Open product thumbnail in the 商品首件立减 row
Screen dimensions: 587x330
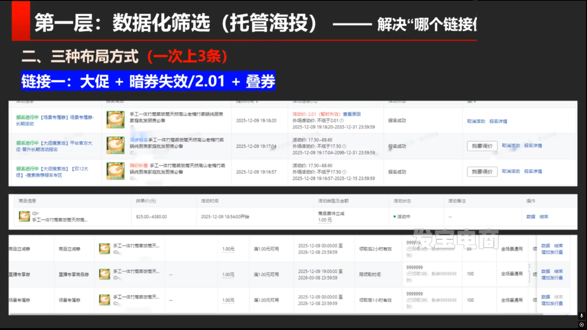coord(24,216)
